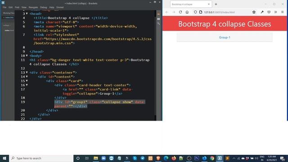Image resolution: width=288 pixels, height=162 pixels.
Task: Bookmark this page with the star icon
Action: [x=254, y=12]
